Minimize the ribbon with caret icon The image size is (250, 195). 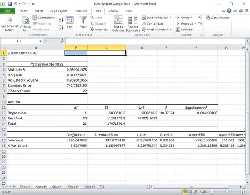tap(223, 11)
